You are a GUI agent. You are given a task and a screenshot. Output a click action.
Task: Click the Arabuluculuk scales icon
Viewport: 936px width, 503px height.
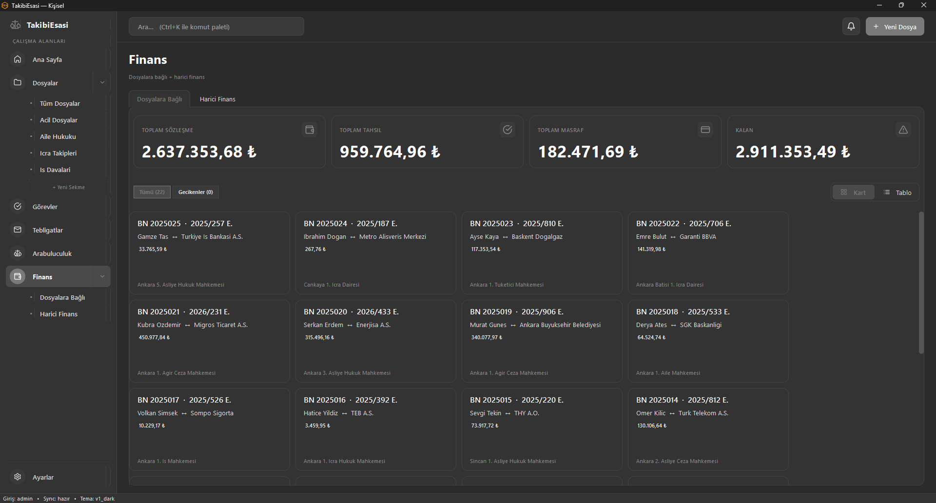[x=18, y=253]
